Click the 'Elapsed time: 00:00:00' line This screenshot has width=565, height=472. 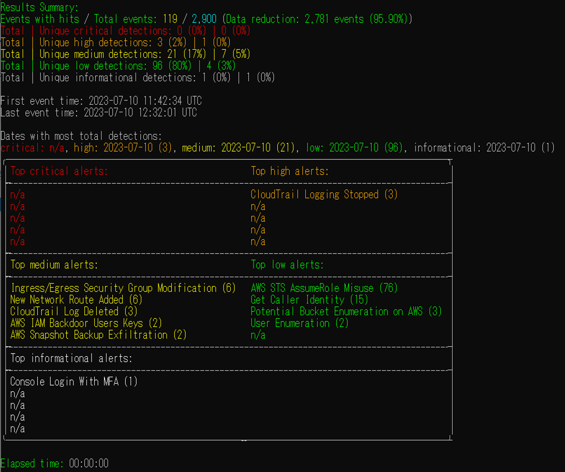click(54, 463)
